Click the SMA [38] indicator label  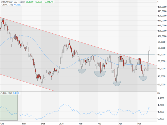pos(8,5)
